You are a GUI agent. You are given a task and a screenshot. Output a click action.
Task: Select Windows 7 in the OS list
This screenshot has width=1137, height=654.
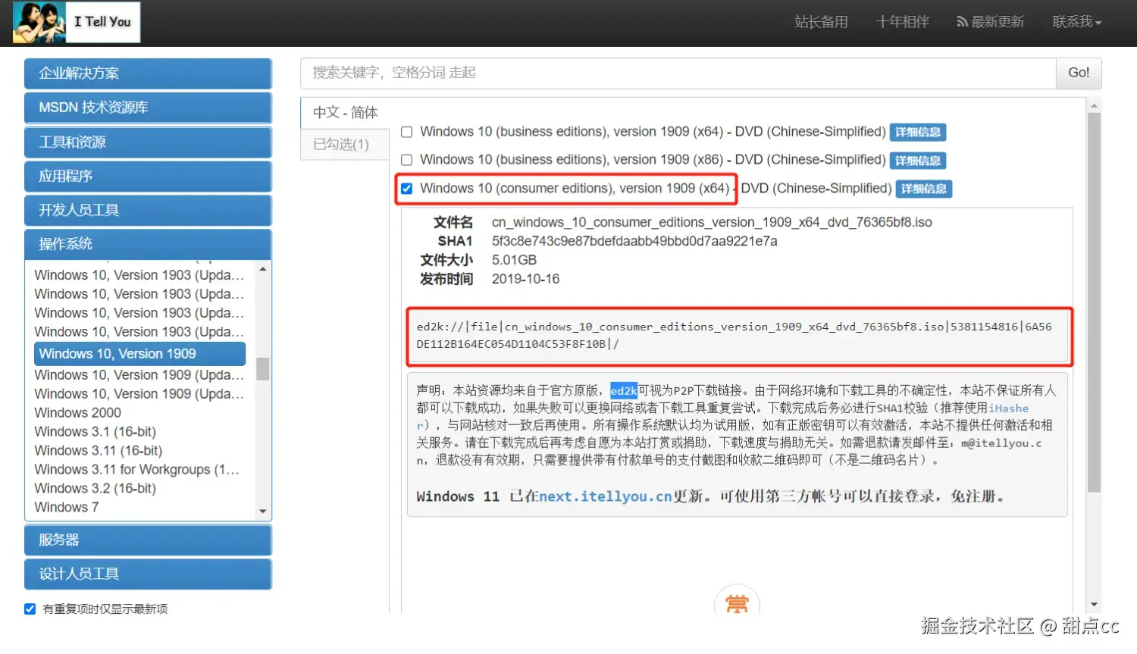[66, 508]
